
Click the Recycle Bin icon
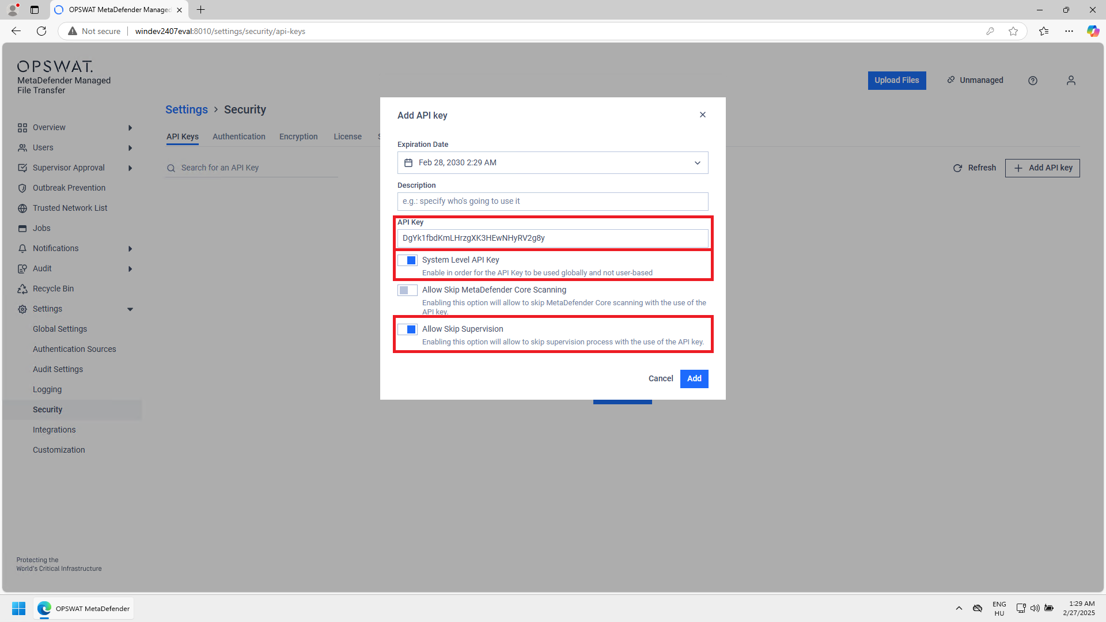(x=22, y=289)
